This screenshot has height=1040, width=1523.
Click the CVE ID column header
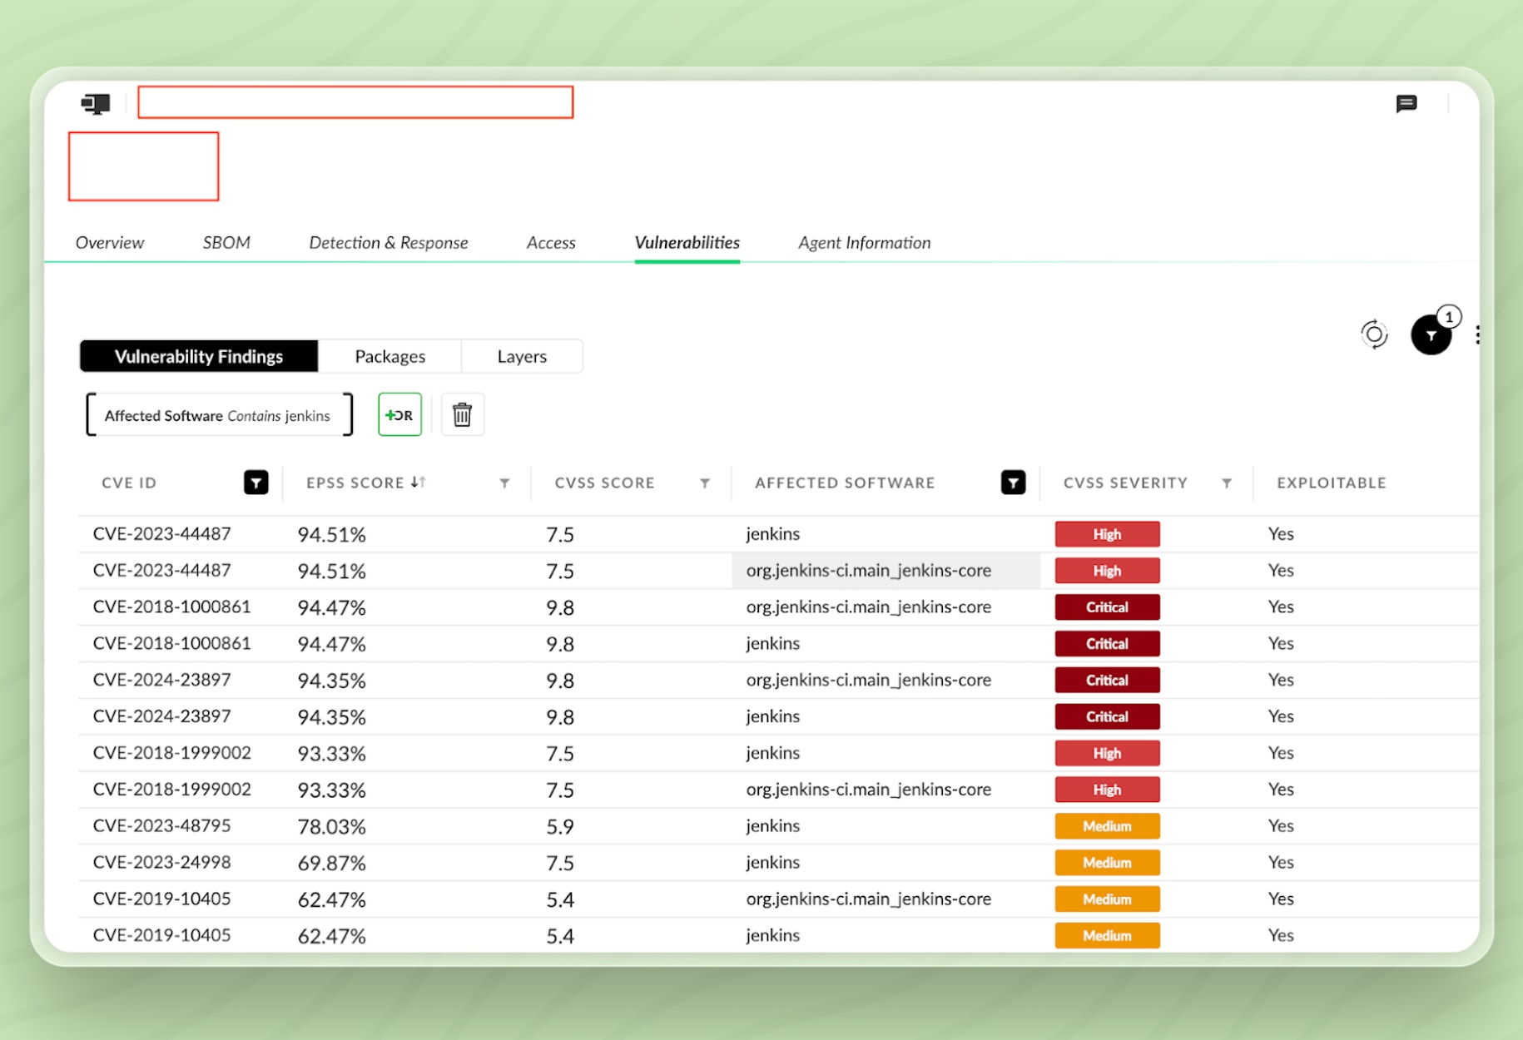pyautogui.click(x=129, y=483)
